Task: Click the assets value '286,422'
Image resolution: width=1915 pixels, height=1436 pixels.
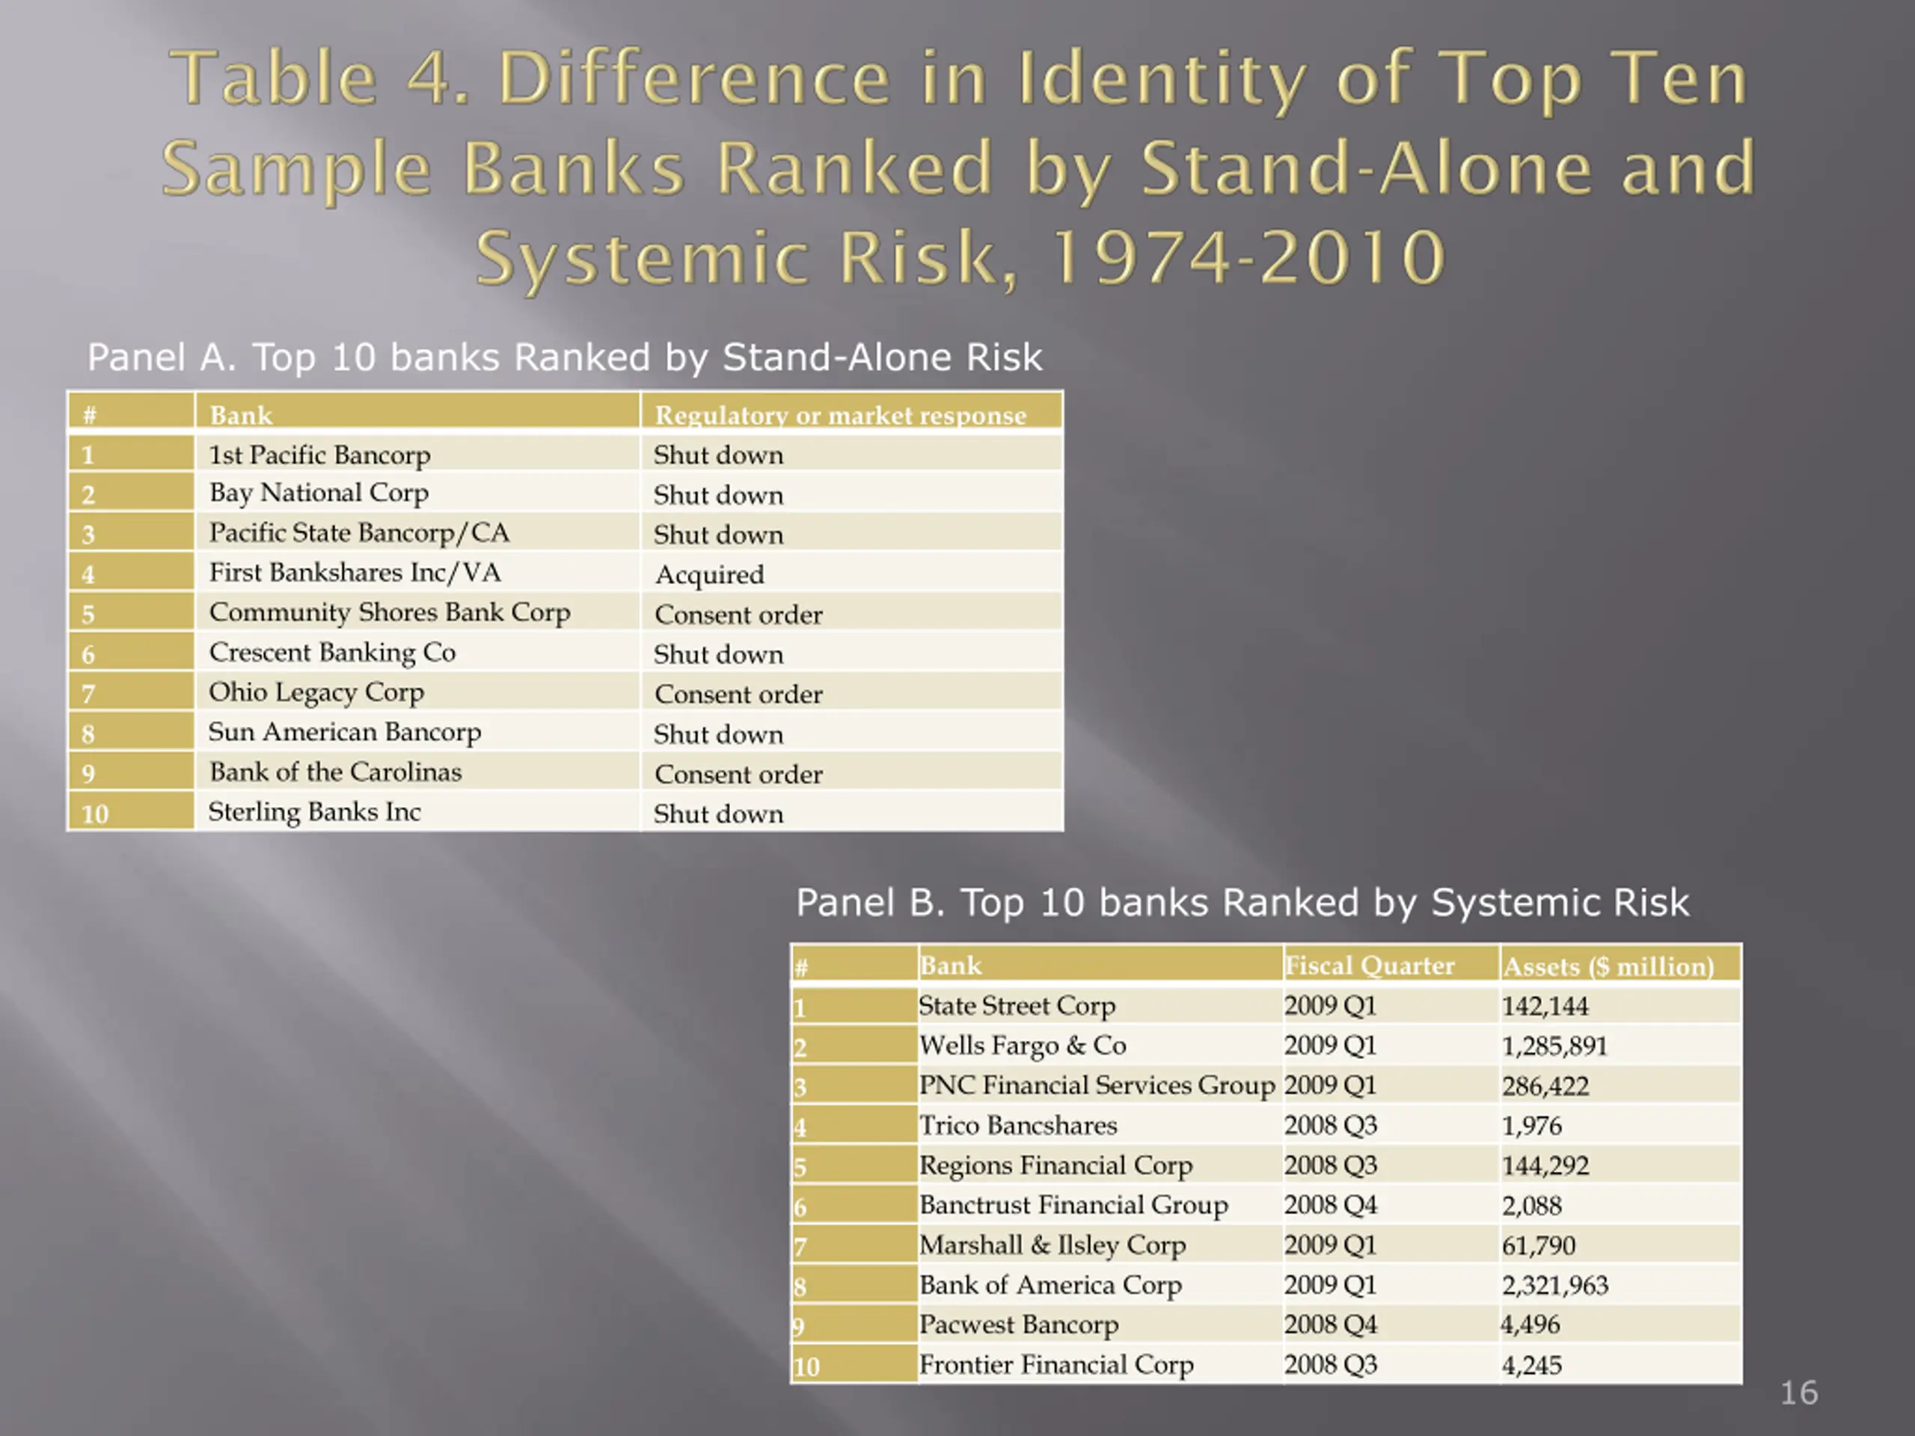Action: point(1545,1086)
